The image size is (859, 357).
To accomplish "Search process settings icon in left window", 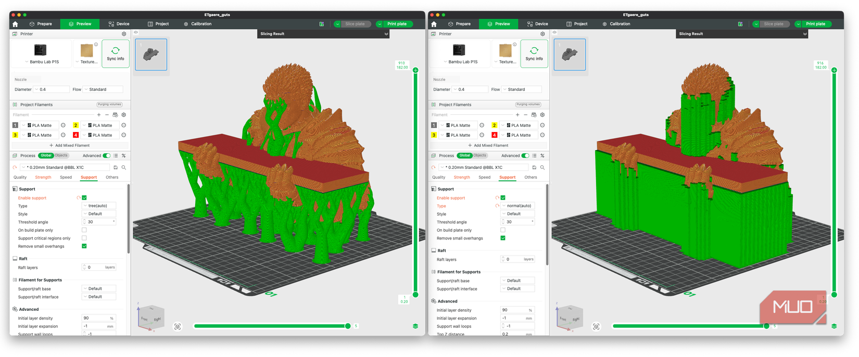I will pyautogui.click(x=124, y=167).
